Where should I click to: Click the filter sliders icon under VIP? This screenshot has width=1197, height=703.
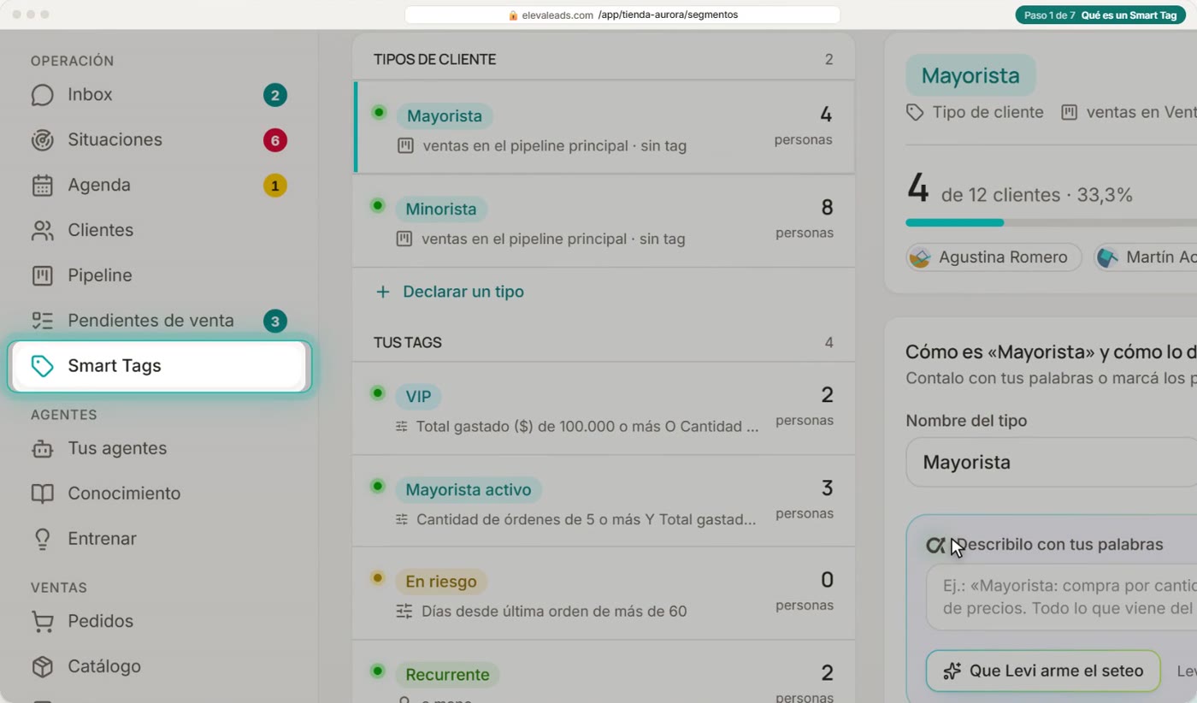[402, 426]
